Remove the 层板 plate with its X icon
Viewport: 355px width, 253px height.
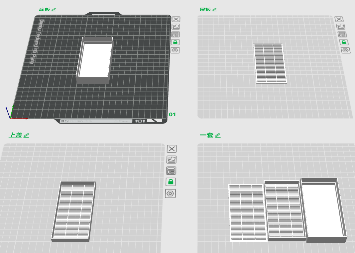[339, 19]
